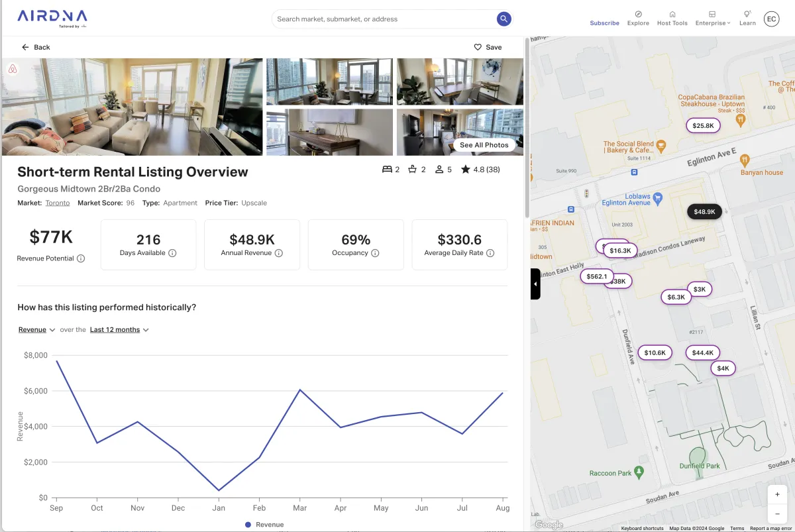Click See All Photos button
This screenshot has height=532, width=795.
pos(484,145)
